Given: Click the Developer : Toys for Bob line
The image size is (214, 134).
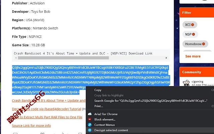Looking at the screenshot, I should tap(31, 11).
